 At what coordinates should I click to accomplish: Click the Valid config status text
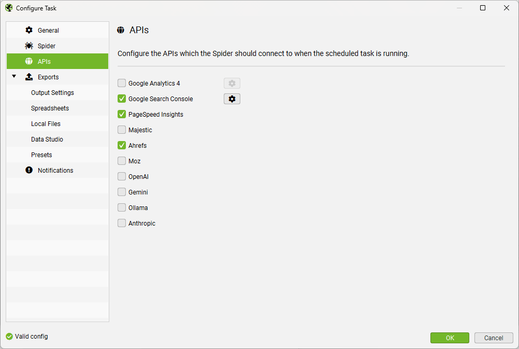[x=32, y=337]
